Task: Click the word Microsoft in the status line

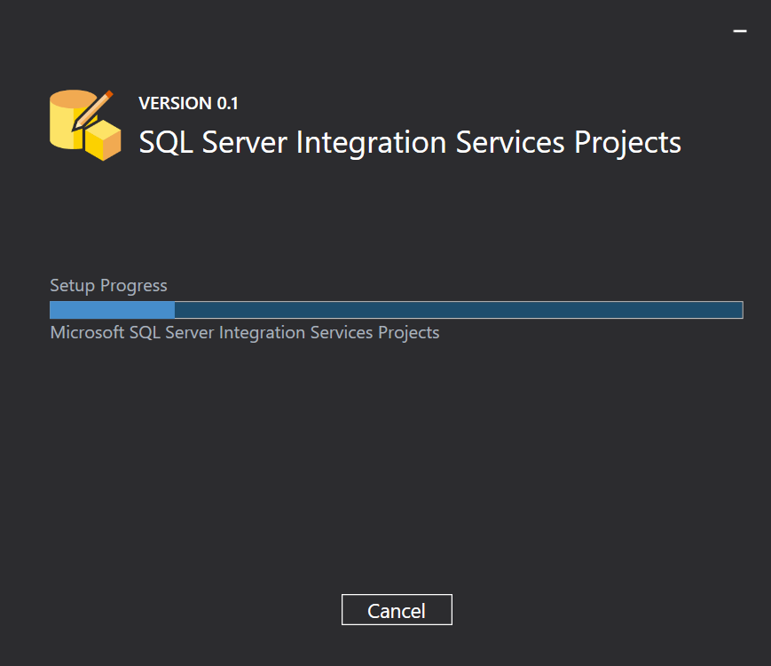Action: click(88, 333)
